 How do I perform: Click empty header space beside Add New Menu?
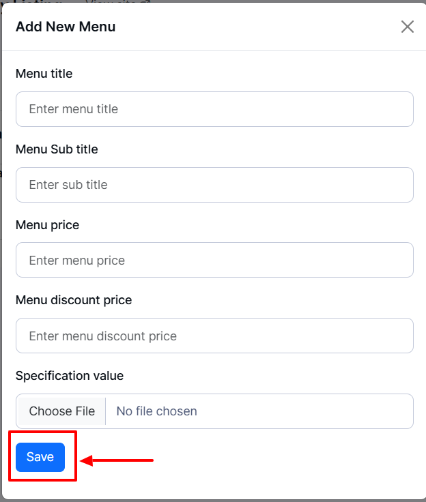(259, 27)
